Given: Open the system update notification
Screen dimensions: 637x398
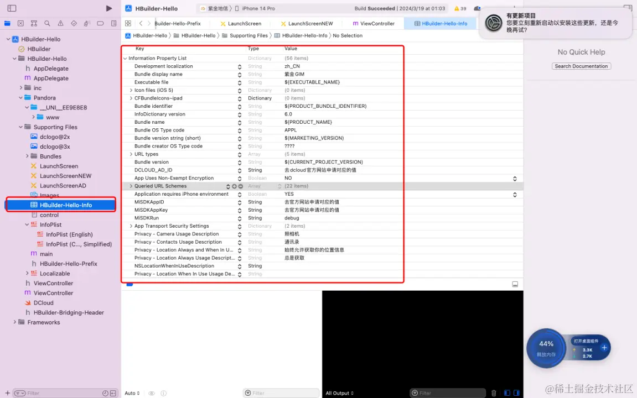Looking at the screenshot, I should 555,23.
